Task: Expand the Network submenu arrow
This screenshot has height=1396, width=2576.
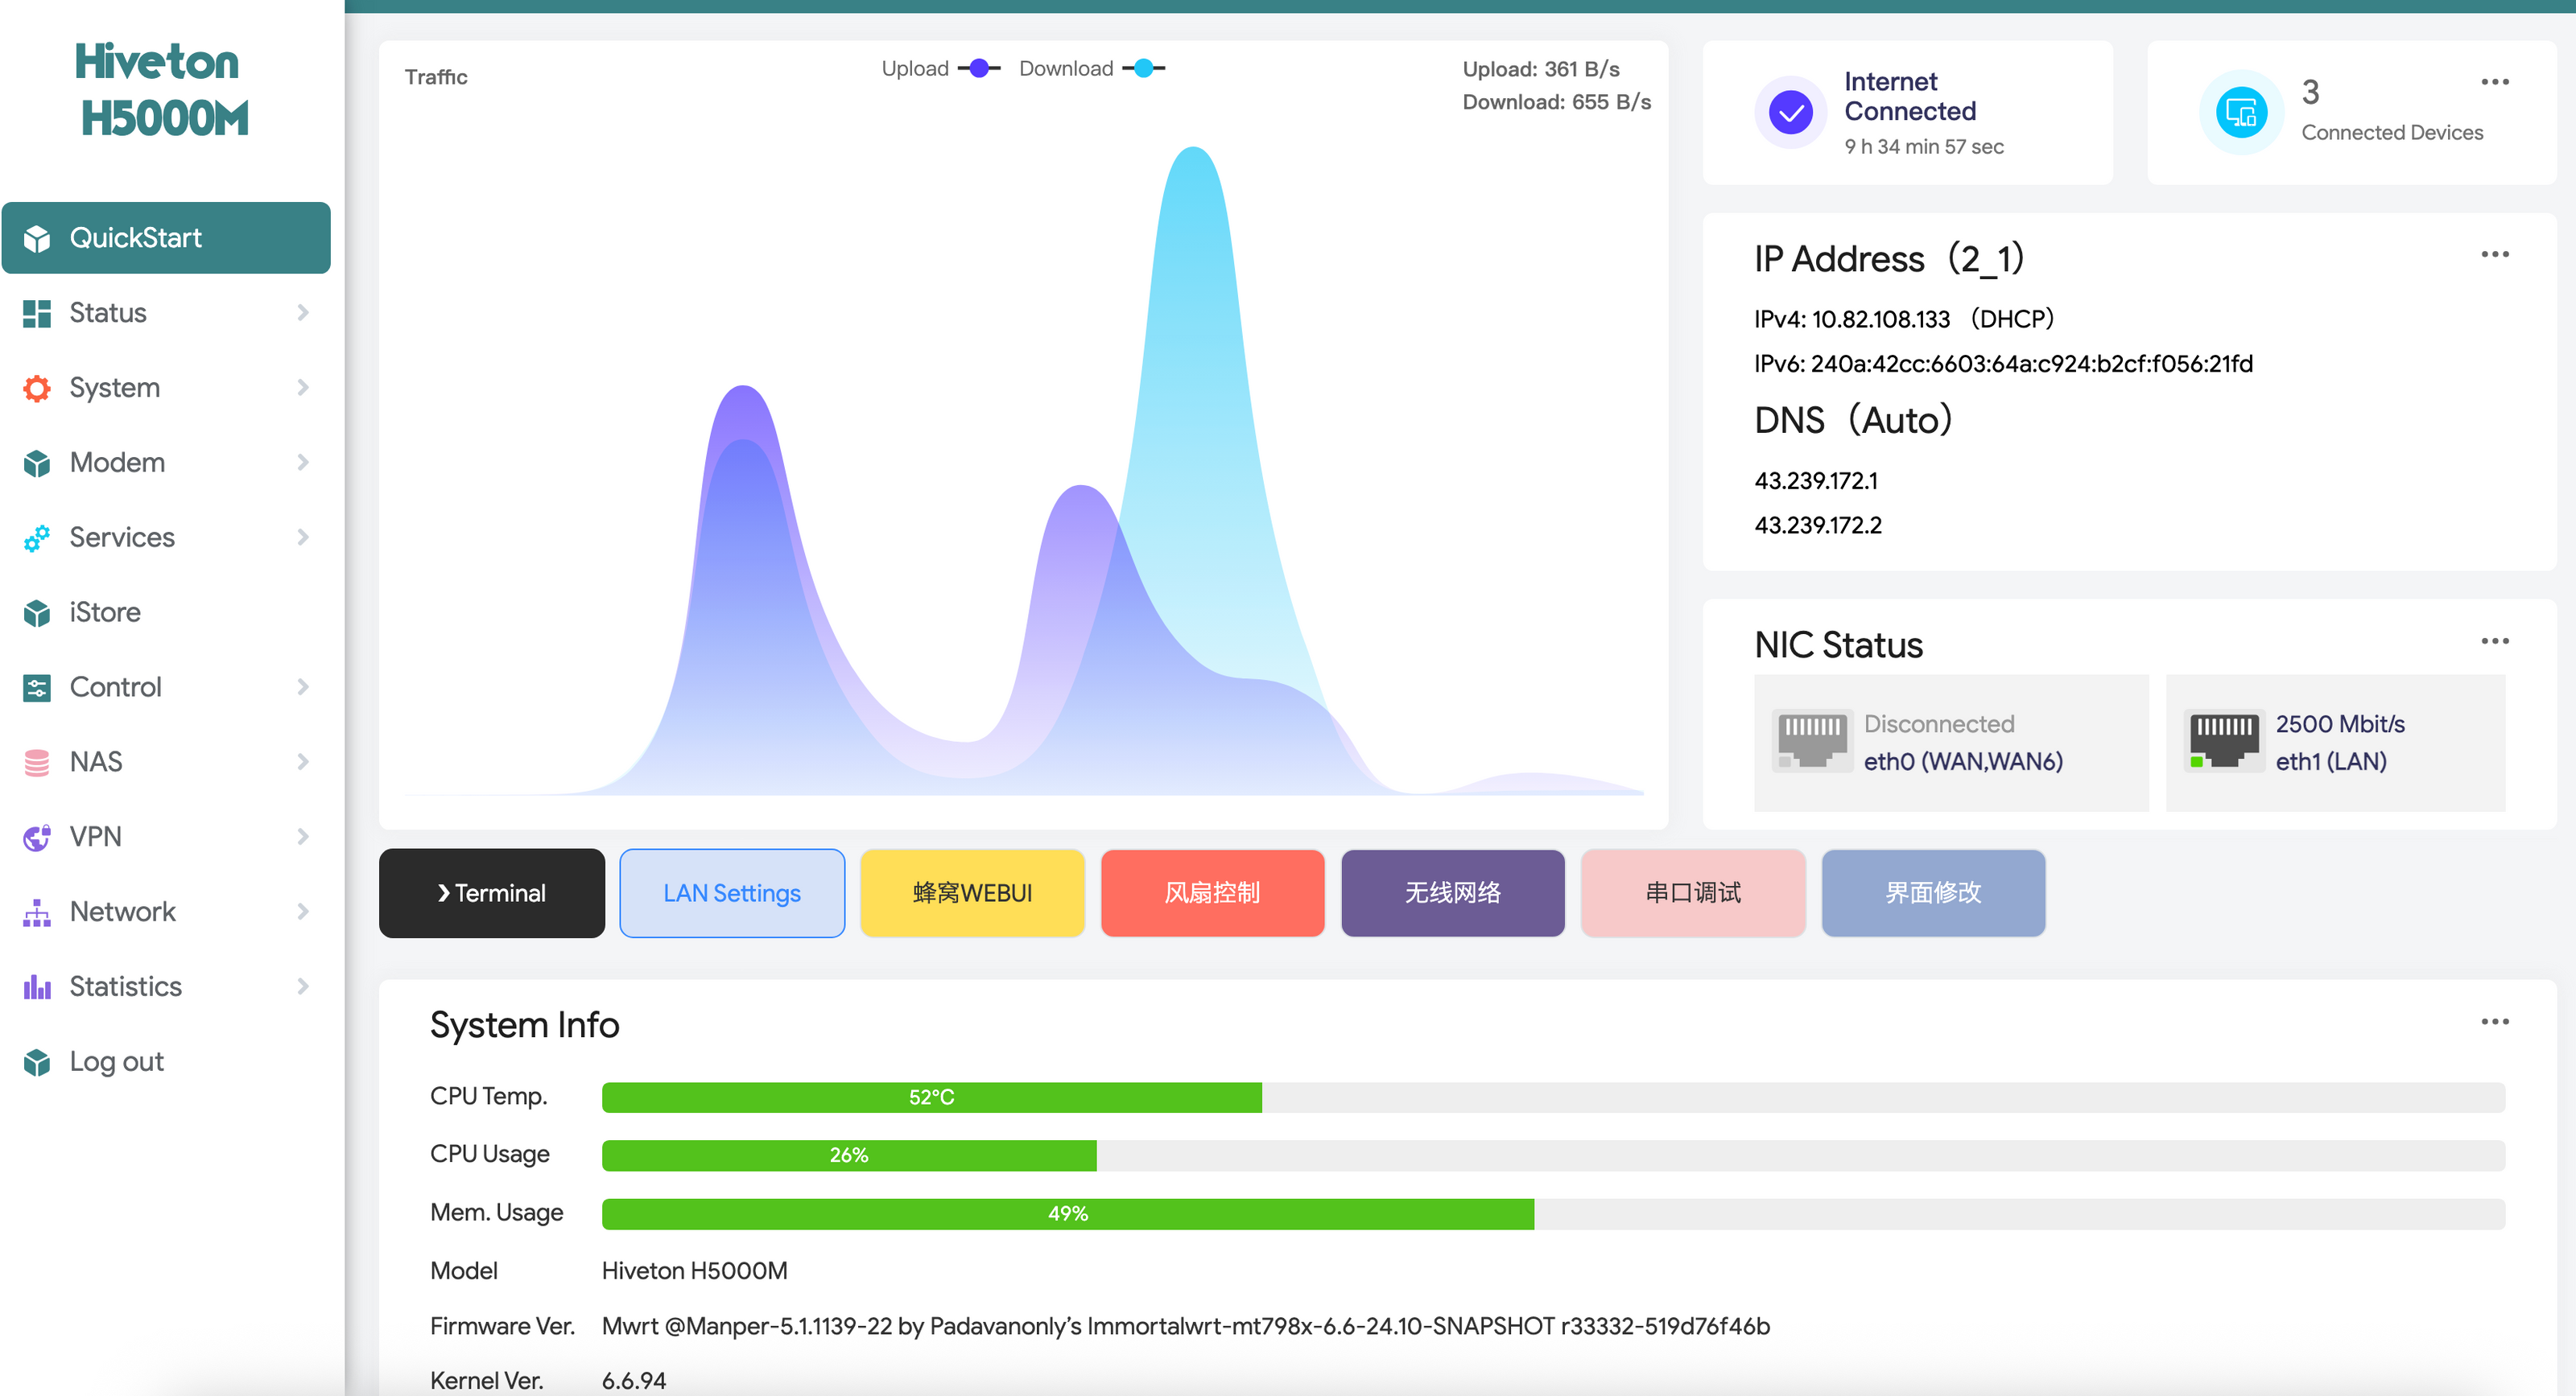Action: coord(303,912)
